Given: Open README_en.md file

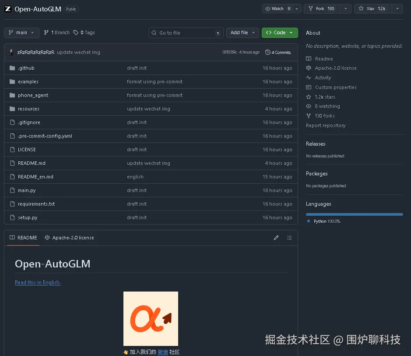Looking at the screenshot, I should (35, 177).
